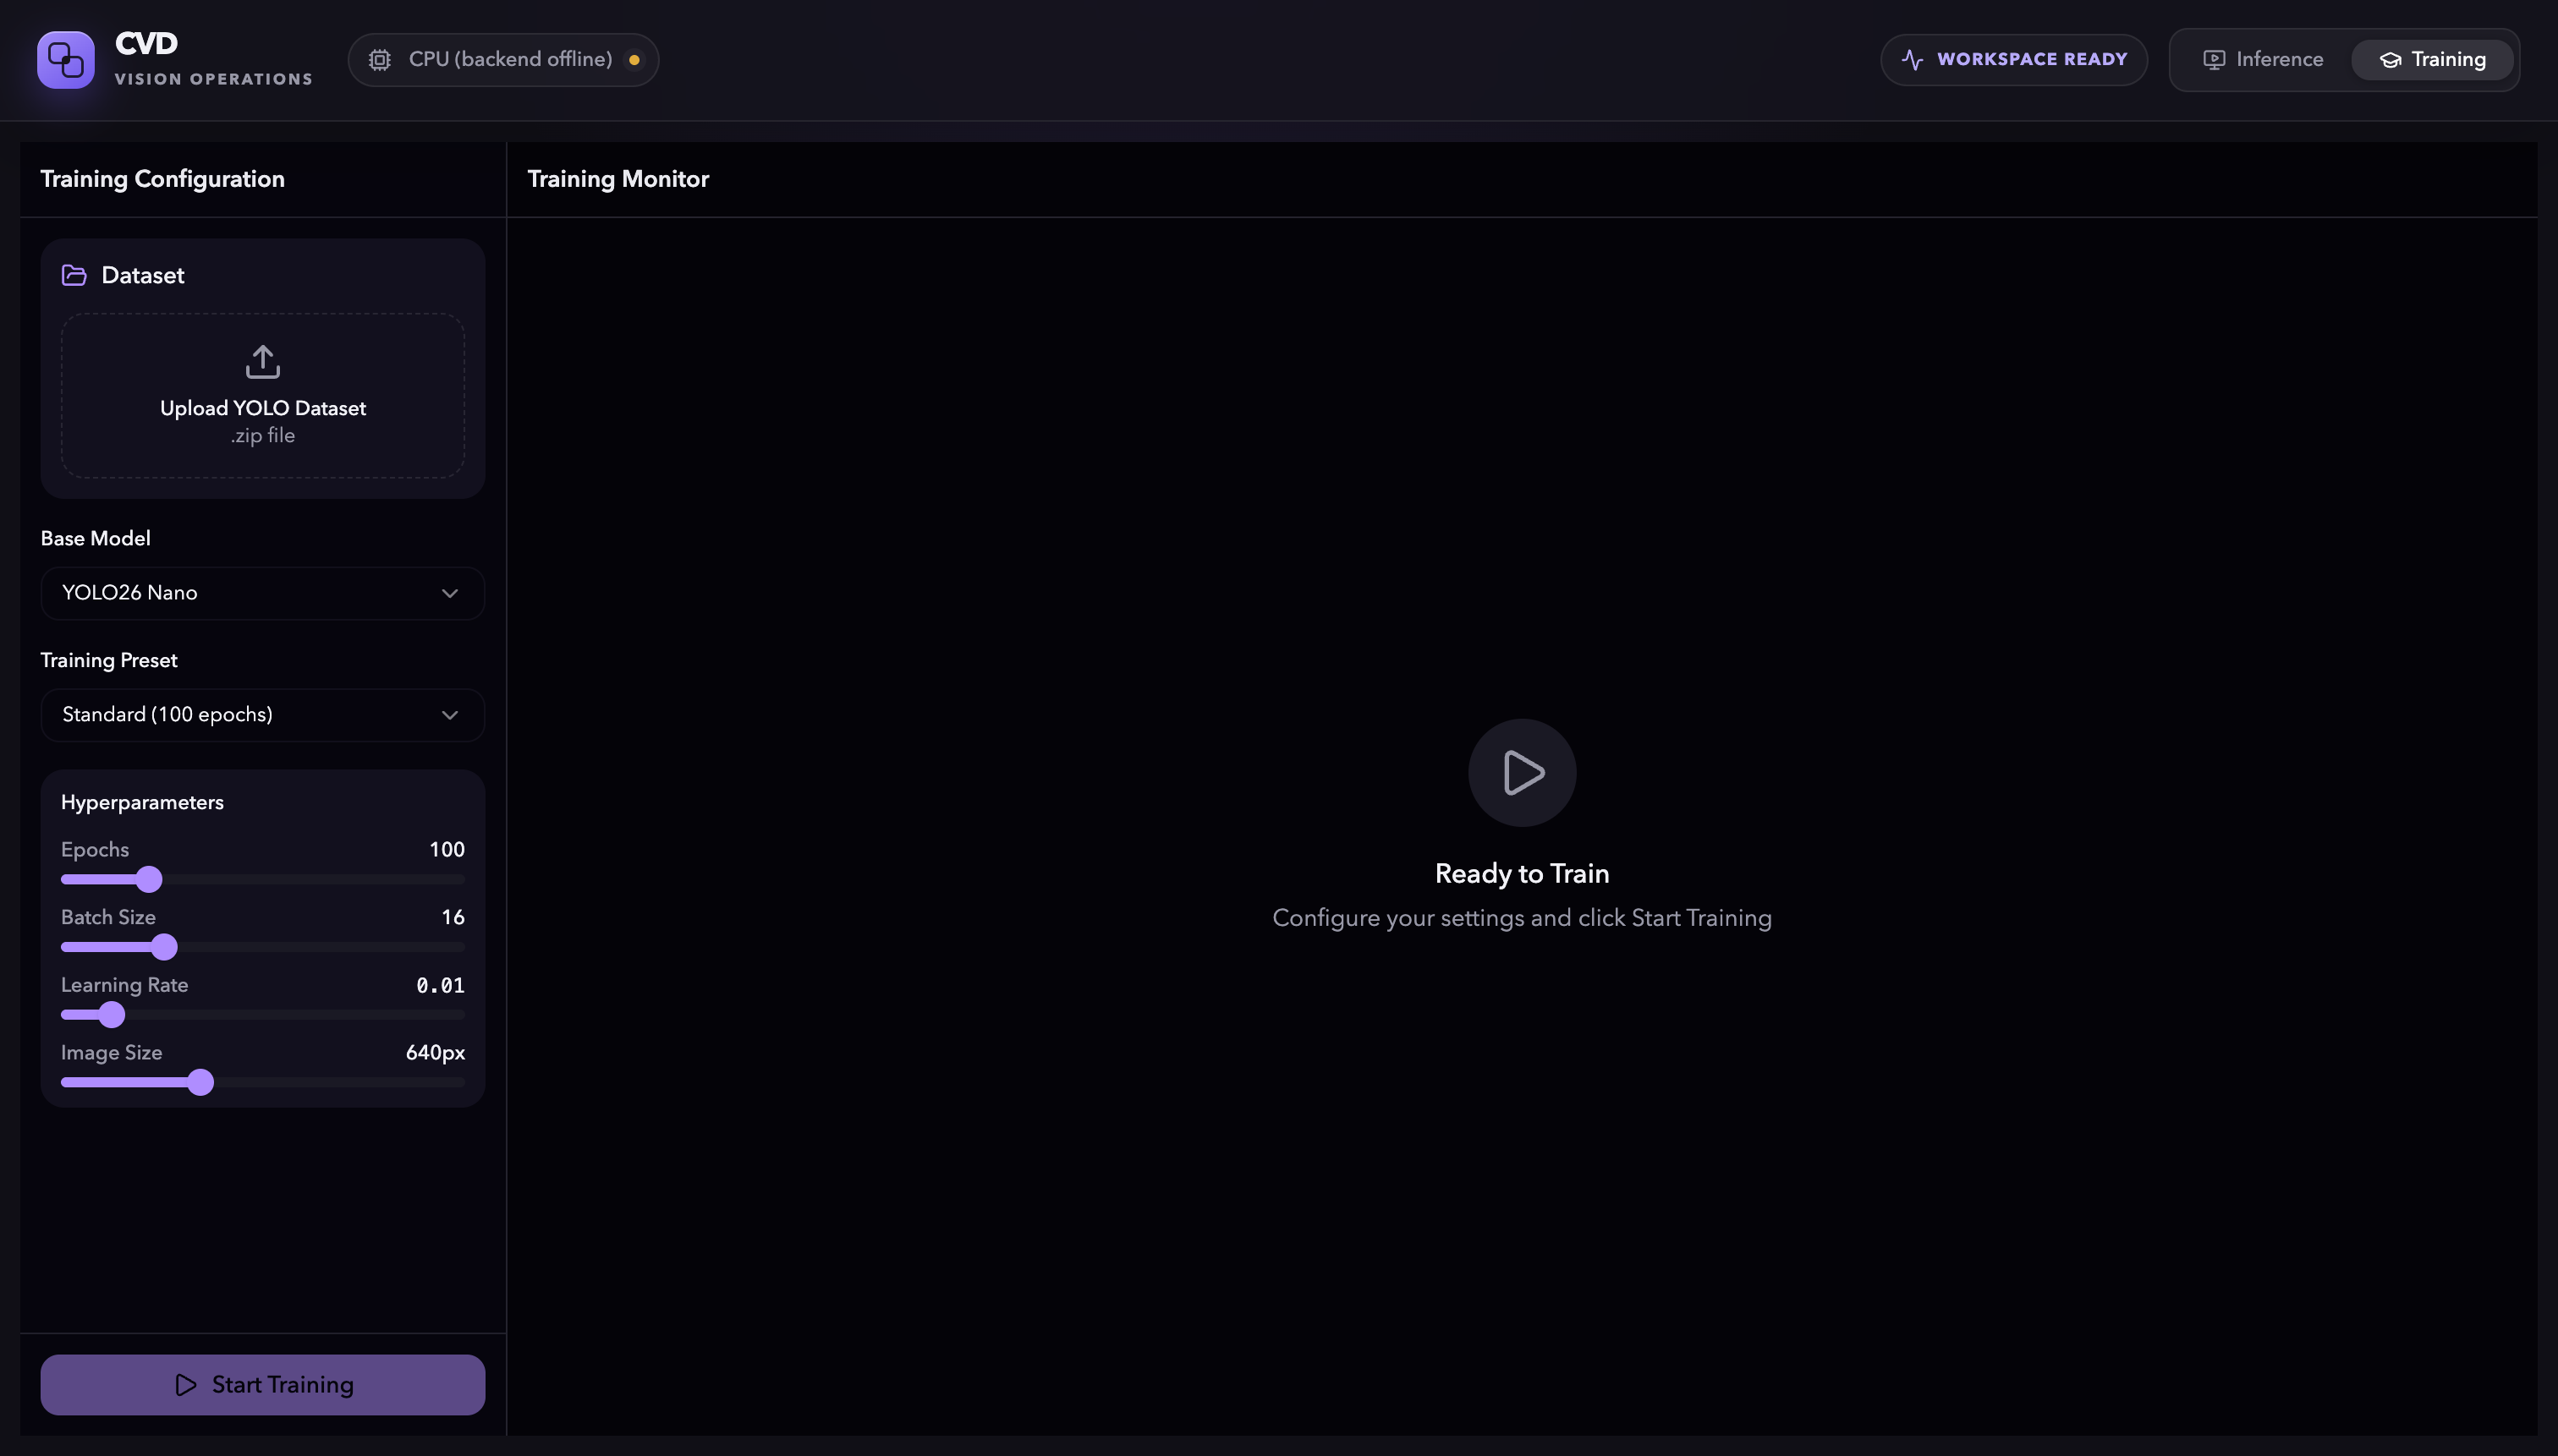Click the monitor icon next to Inference
The image size is (2558, 1456).
pos(2214,60)
